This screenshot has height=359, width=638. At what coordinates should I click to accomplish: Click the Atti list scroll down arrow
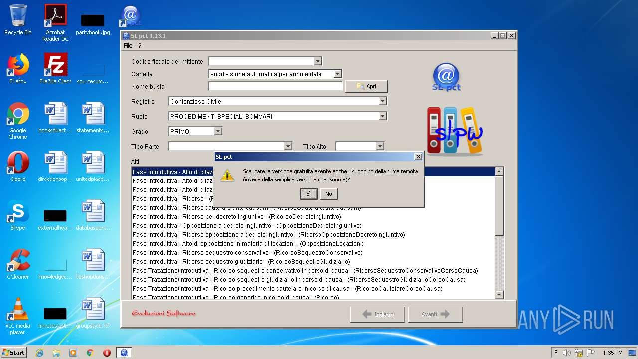499,295
